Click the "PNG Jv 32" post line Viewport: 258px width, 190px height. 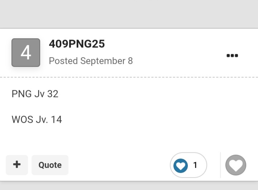pos(35,94)
